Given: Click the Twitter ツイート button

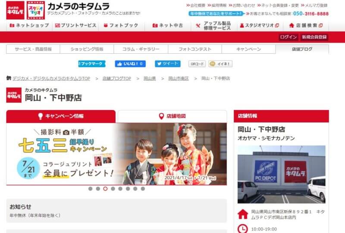Looking at the screenshot, I should click(x=168, y=64).
